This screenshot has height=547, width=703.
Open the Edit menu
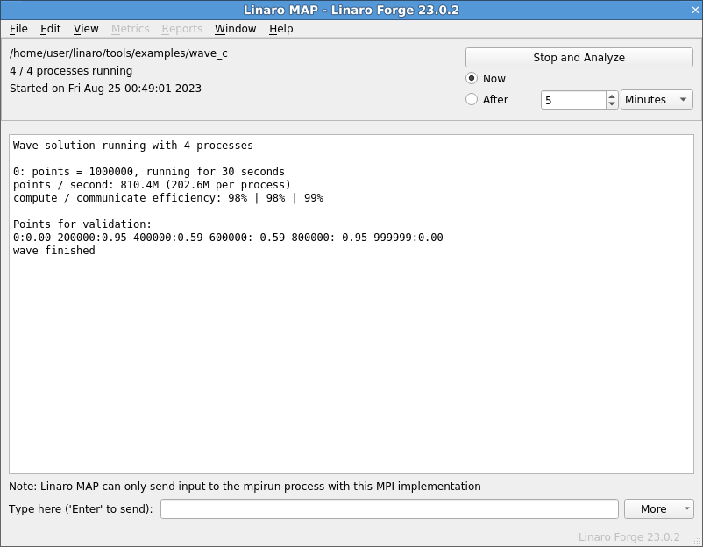50,29
